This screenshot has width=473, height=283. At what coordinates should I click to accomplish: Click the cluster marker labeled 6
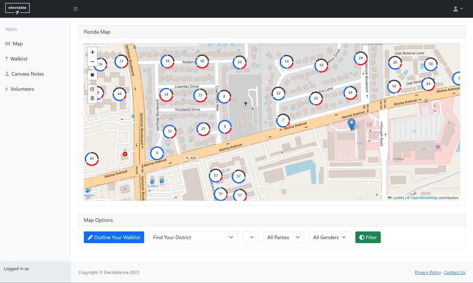[157, 153]
